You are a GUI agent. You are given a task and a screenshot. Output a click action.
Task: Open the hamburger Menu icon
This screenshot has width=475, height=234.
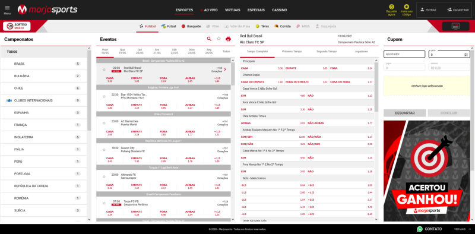[x=7, y=8]
